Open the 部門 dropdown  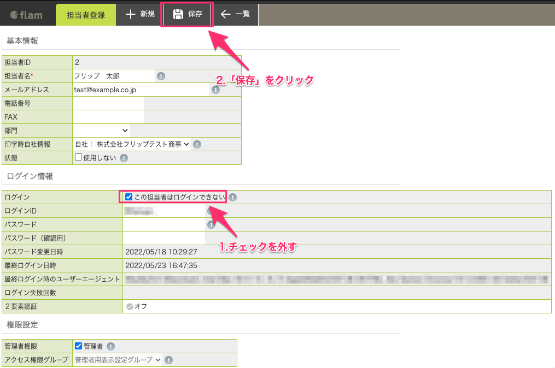coord(101,130)
